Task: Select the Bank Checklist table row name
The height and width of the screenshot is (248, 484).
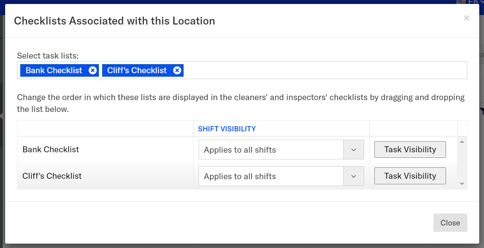Action: 51,150
